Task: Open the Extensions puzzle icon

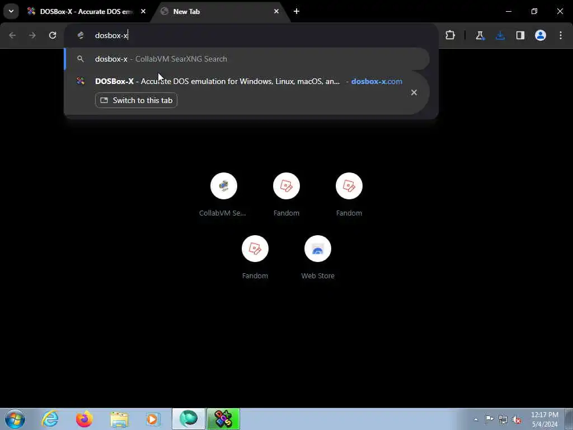Action: (450, 35)
